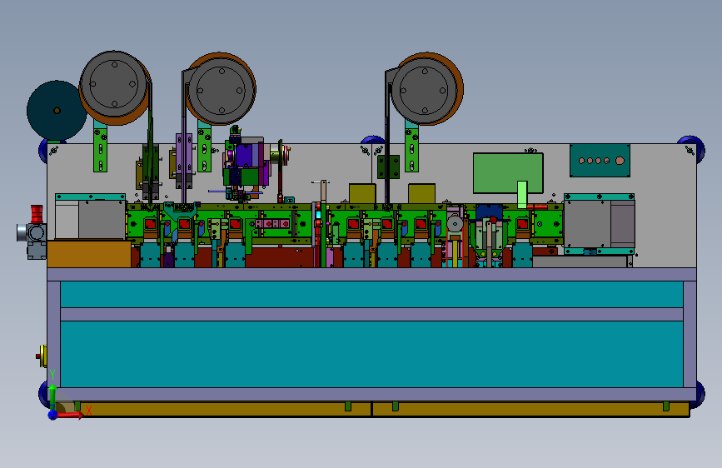Click the dark green control button panel
This screenshot has width=722, height=468.
tap(600, 160)
